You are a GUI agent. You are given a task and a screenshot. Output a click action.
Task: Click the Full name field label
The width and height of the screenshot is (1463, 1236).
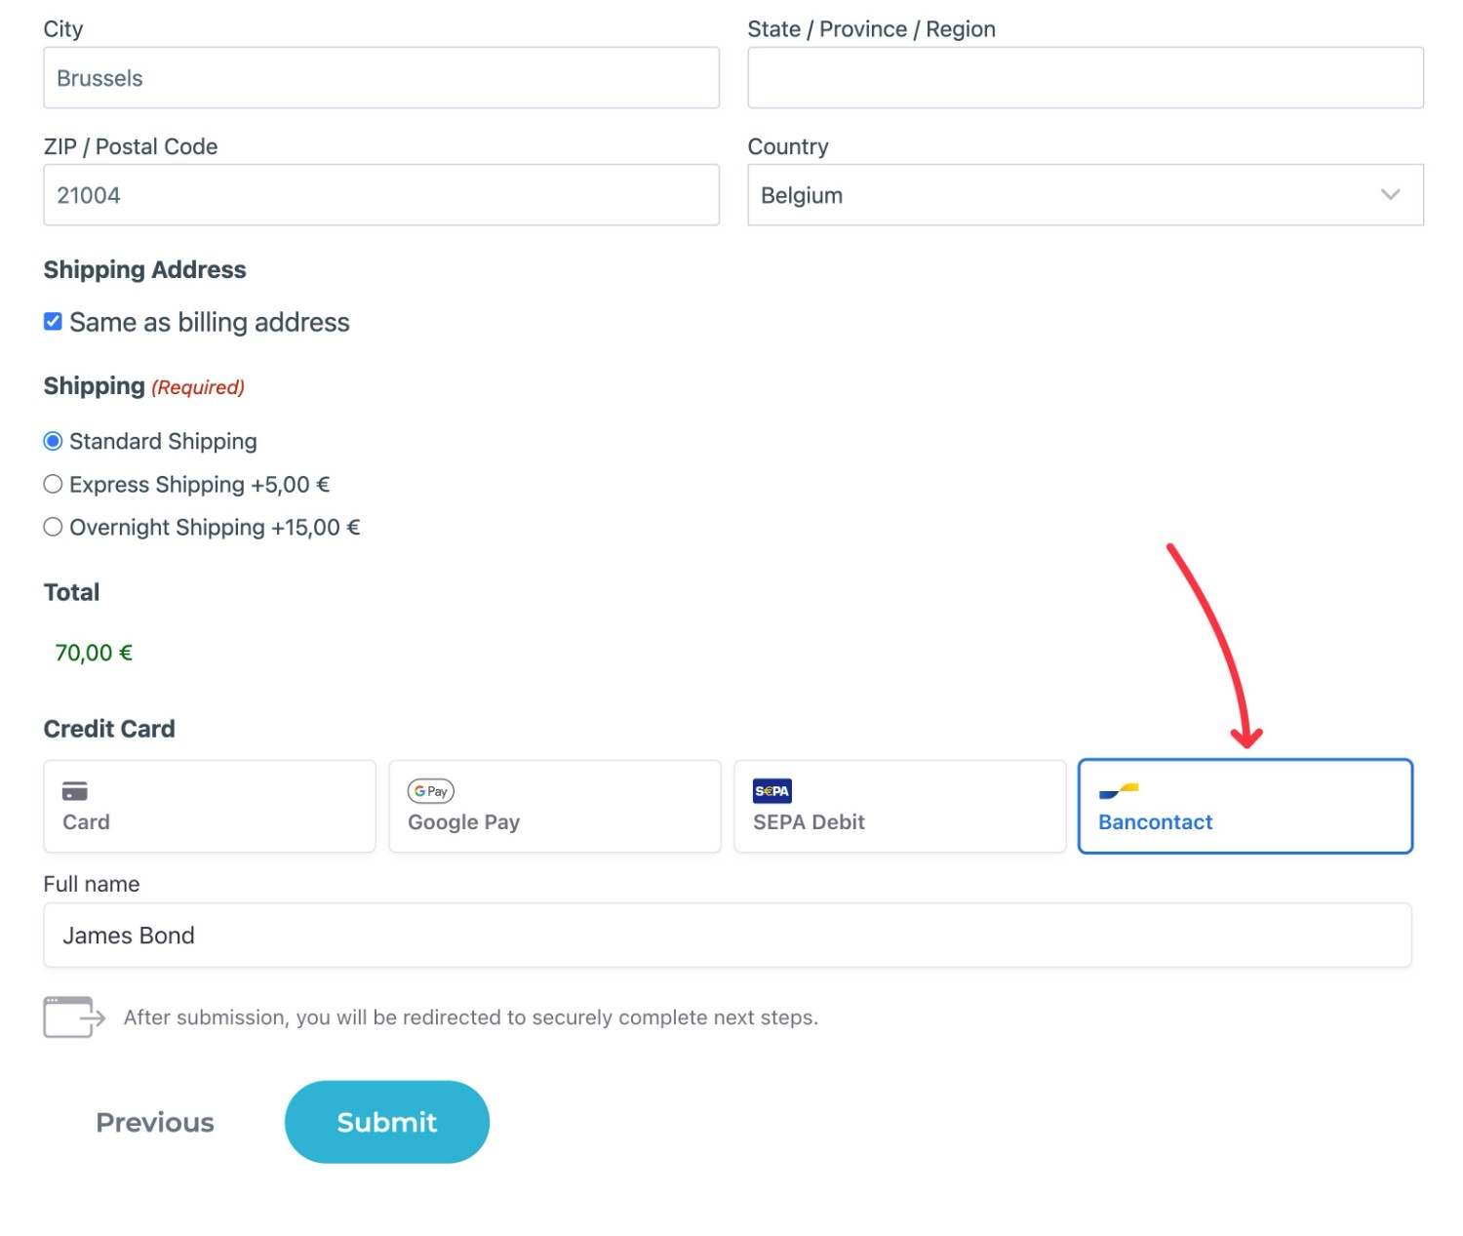tap(92, 884)
